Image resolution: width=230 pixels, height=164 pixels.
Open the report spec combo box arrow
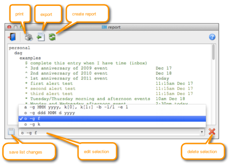pos(202,132)
